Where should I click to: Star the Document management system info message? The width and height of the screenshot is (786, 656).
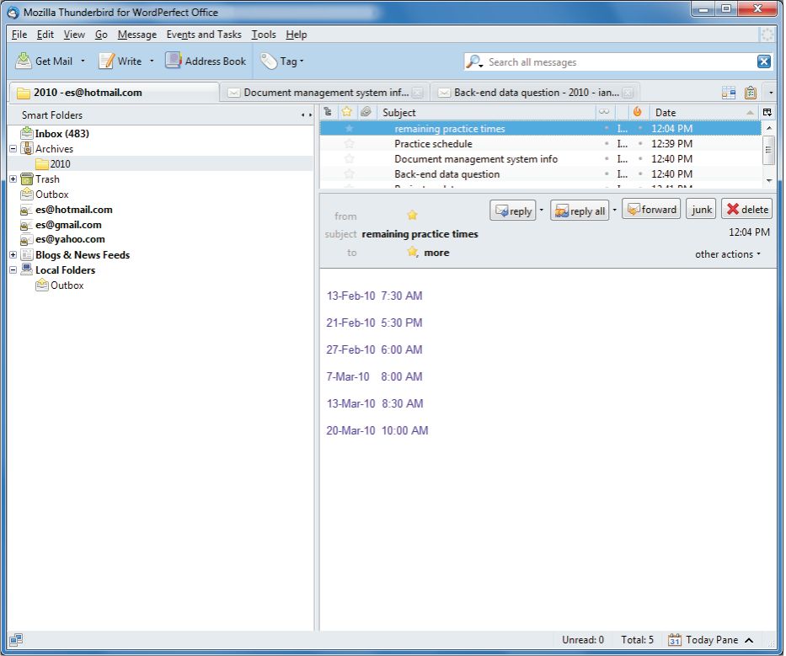[x=349, y=159]
